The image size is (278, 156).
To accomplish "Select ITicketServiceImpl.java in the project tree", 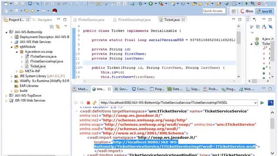I will point(46,62).
